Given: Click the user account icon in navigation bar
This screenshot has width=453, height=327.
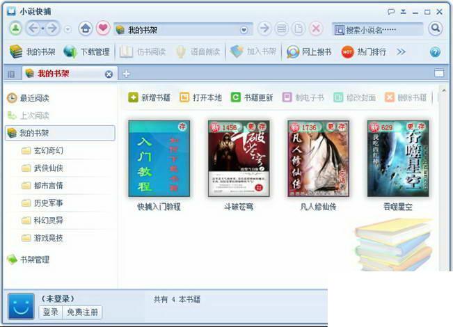Looking at the screenshot, I should (x=15, y=29).
